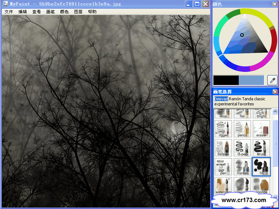Image resolution: width=279 pixels, height=209 pixels.
Task: Select the watercolor brush with brown paint
Action: (223, 186)
